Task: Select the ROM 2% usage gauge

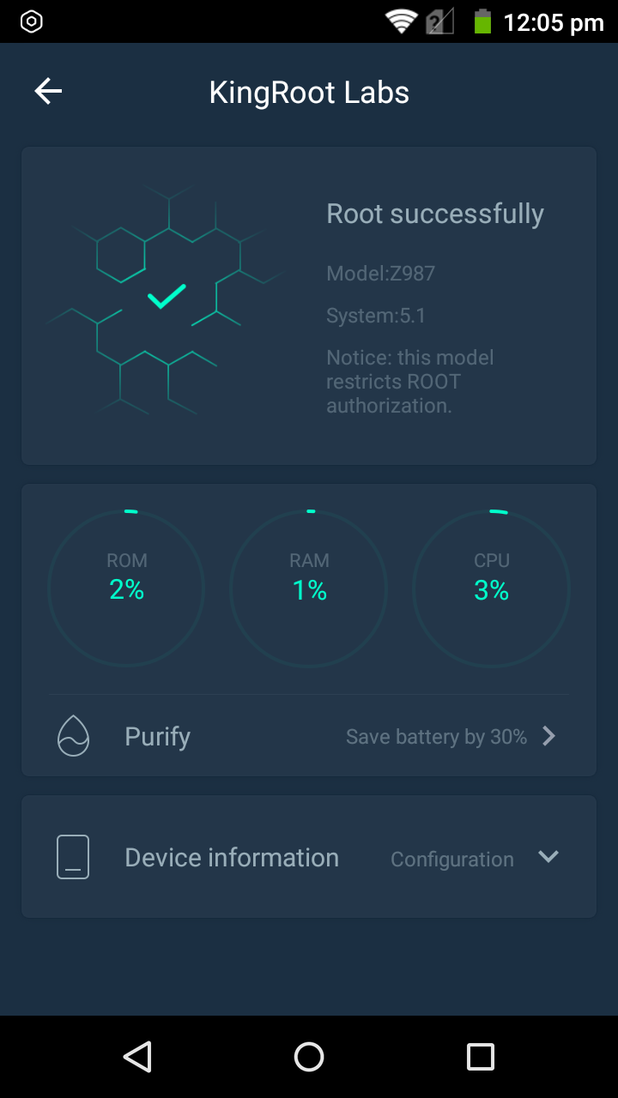Action: click(x=126, y=588)
